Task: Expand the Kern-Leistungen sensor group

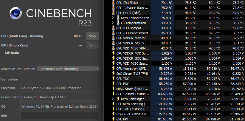Action: click(x=113, y=99)
